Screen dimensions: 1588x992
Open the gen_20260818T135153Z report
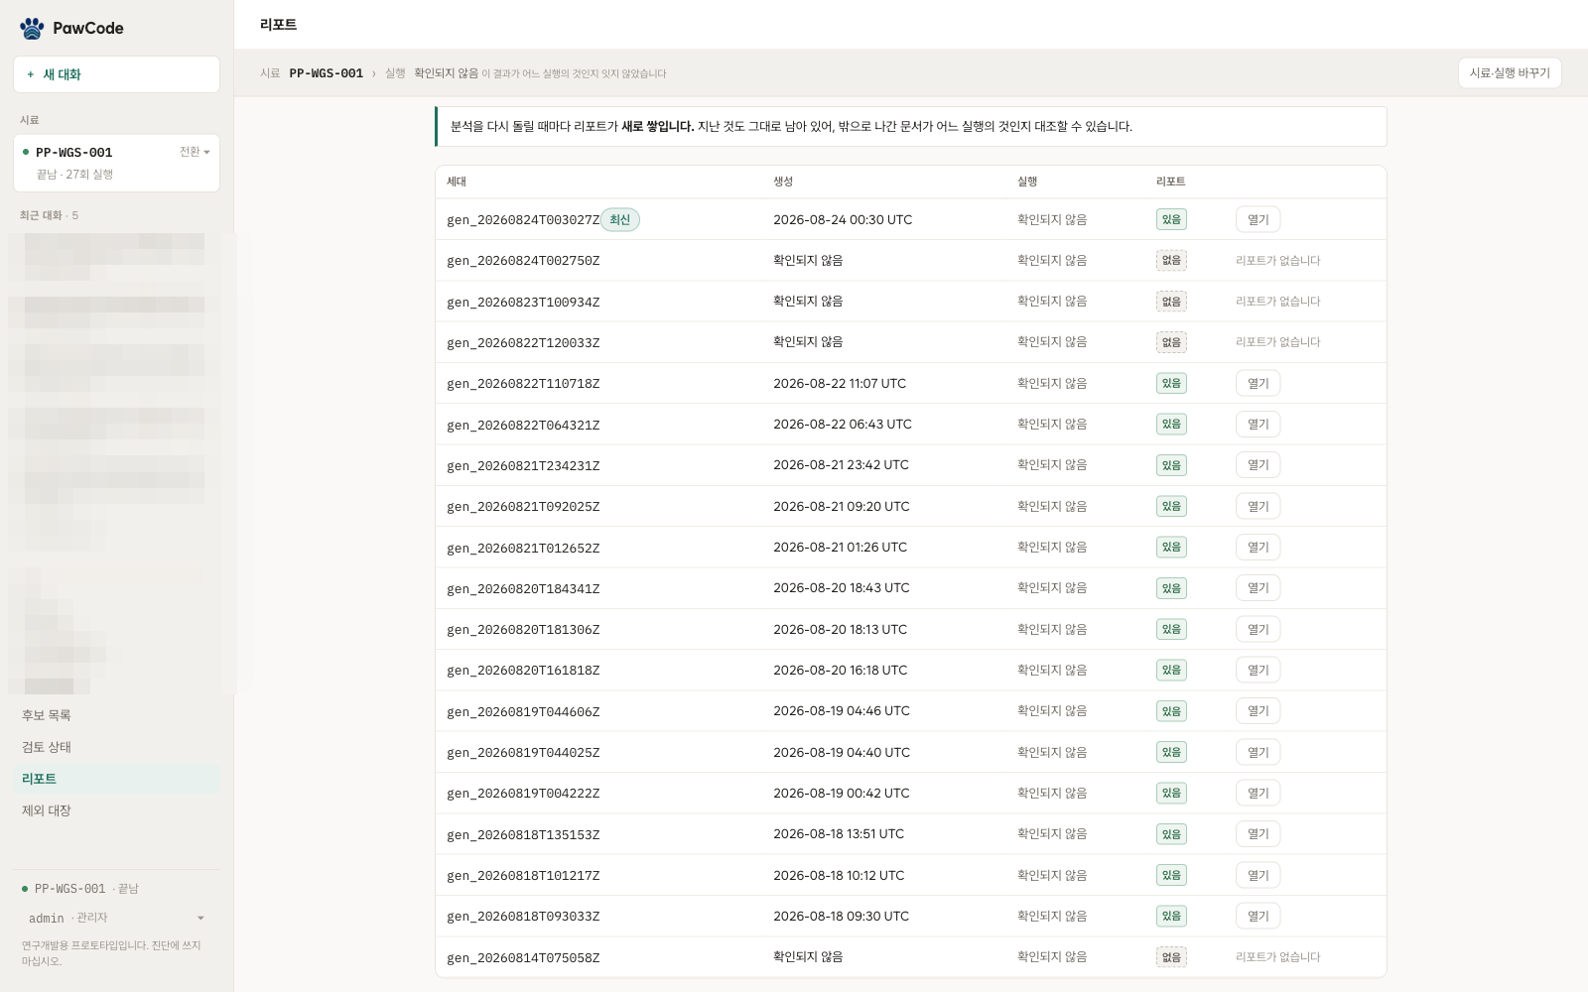tap(1257, 834)
